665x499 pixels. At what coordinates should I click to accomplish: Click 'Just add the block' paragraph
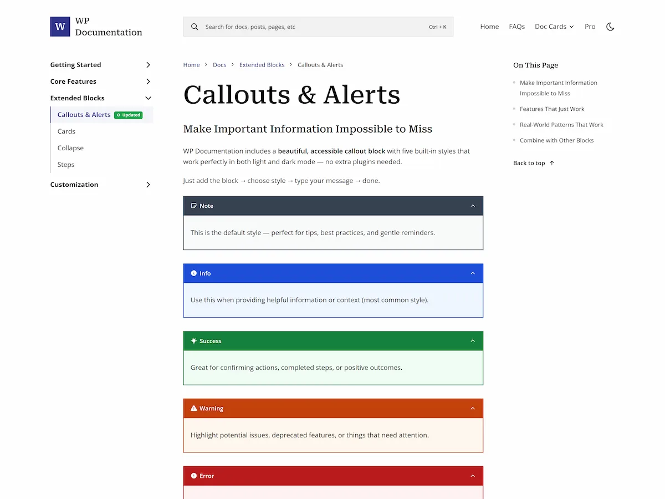tap(282, 181)
